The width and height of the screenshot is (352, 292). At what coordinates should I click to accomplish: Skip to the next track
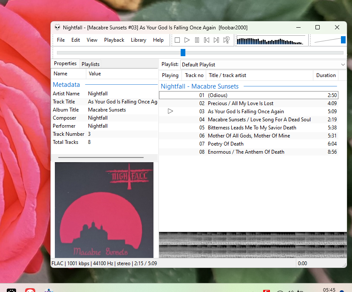click(x=216, y=40)
